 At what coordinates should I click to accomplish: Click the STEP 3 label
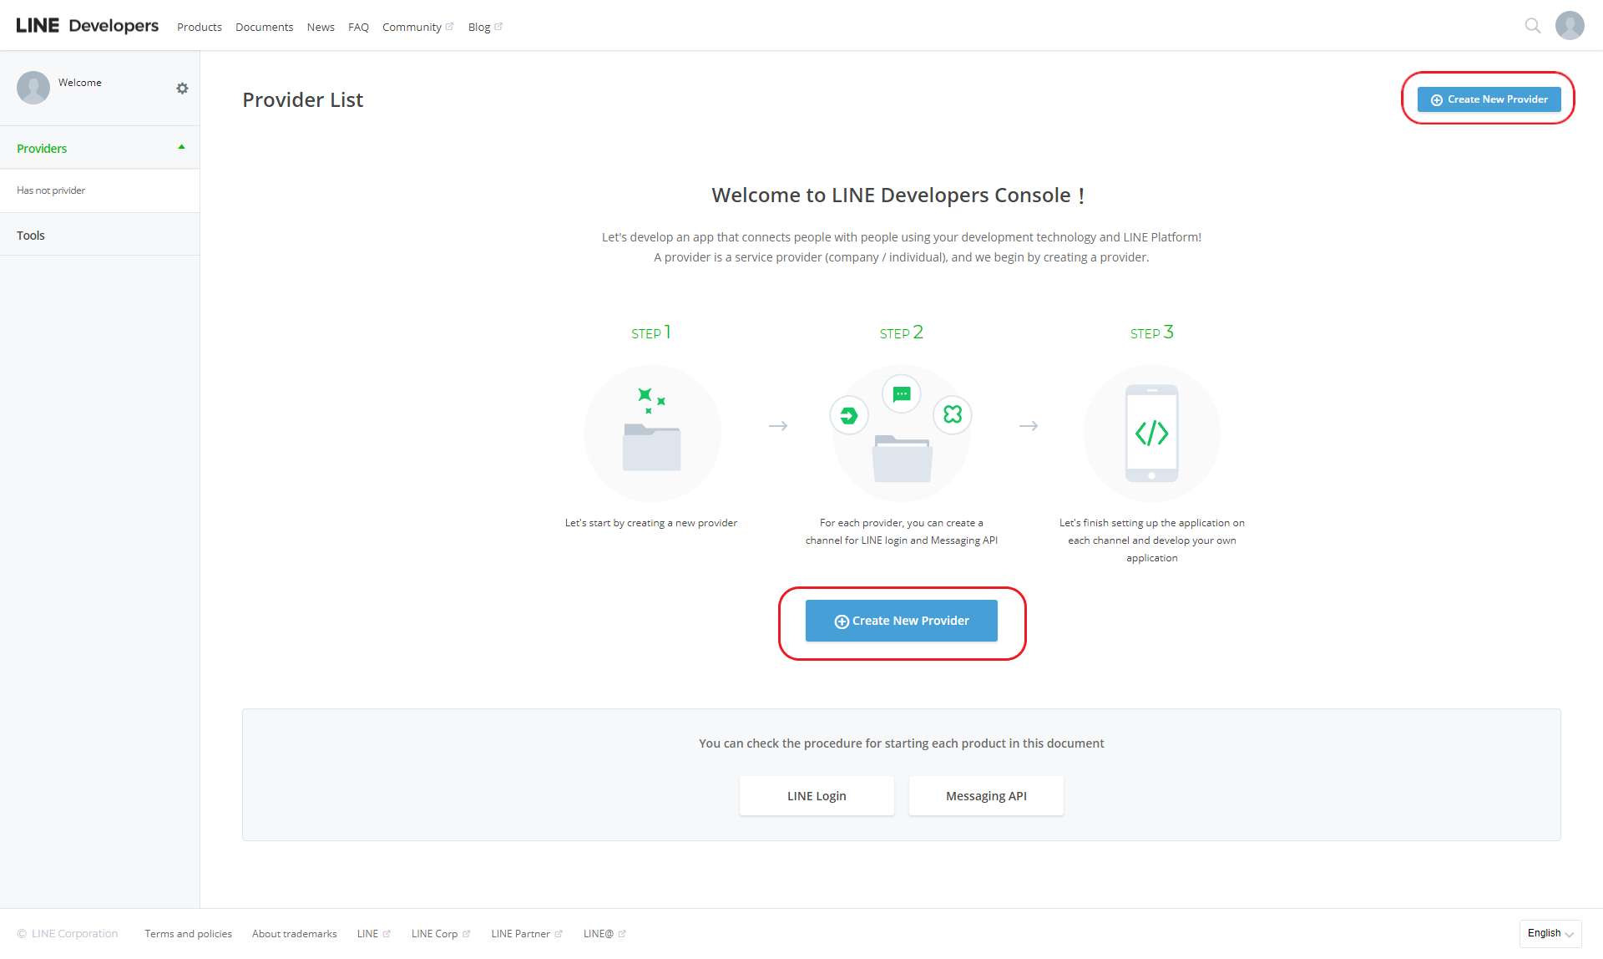point(1152,332)
